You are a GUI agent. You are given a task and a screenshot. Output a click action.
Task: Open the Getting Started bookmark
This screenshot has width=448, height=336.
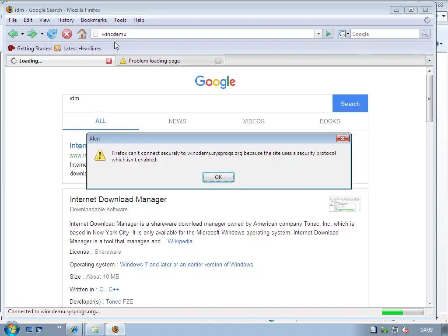30,48
